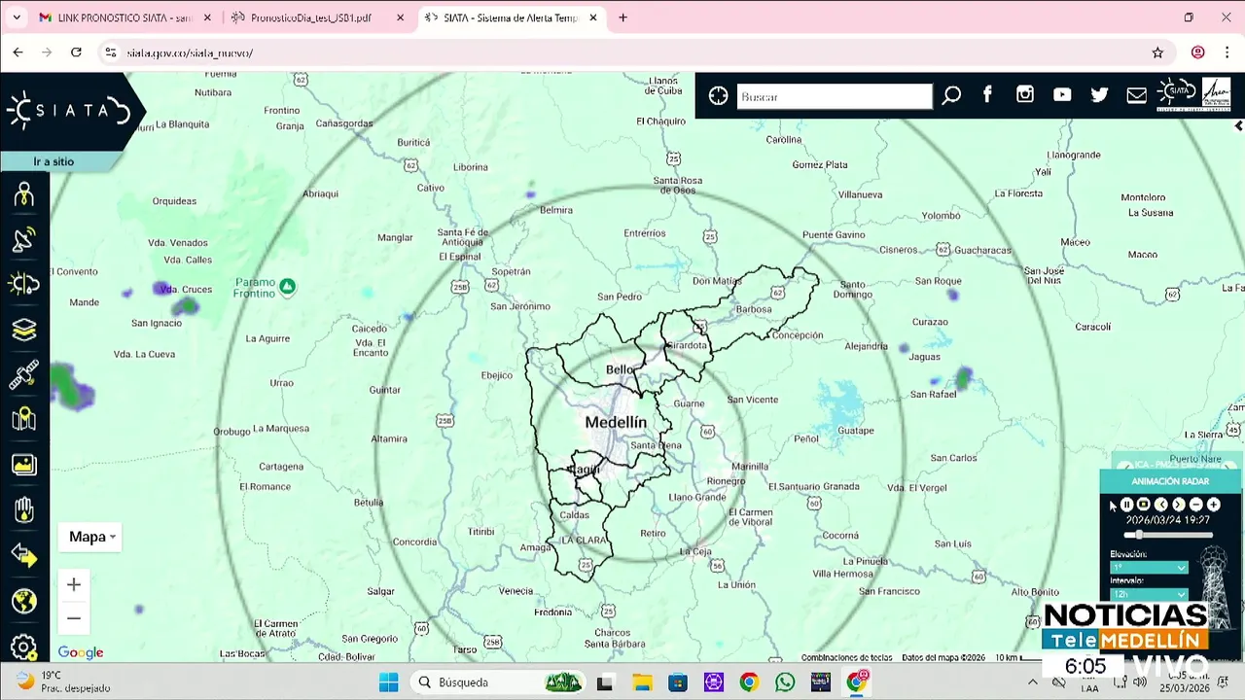Open the radar dish sidebar tool
This screenshot has width=1245, height=700.
pos(24,239)
